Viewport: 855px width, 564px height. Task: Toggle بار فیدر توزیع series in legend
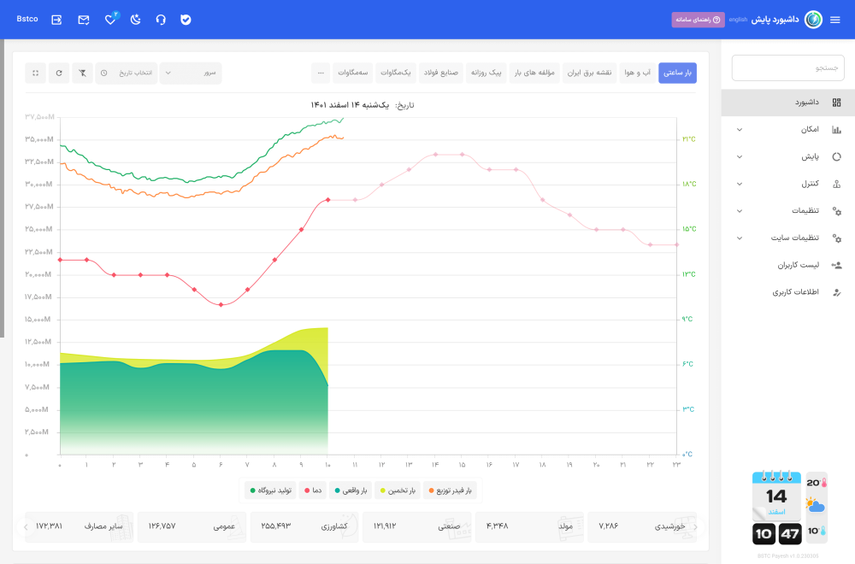click(x=450, y=491)
